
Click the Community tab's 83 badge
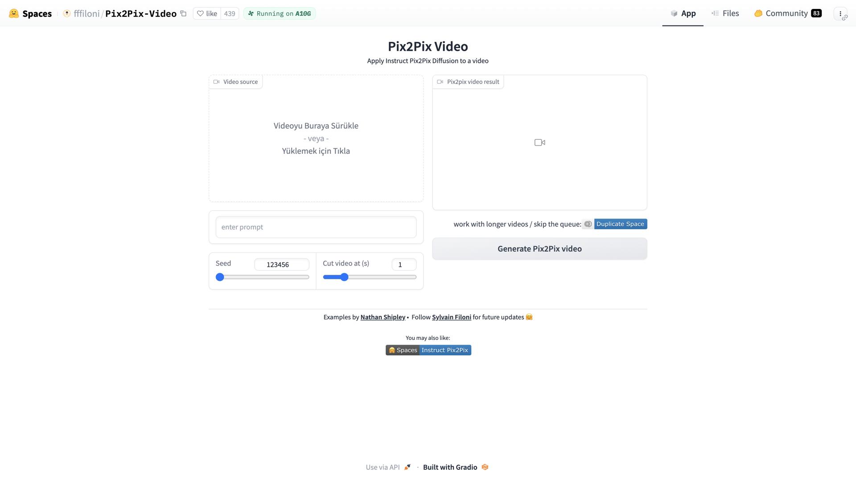(x=816, y=13)
